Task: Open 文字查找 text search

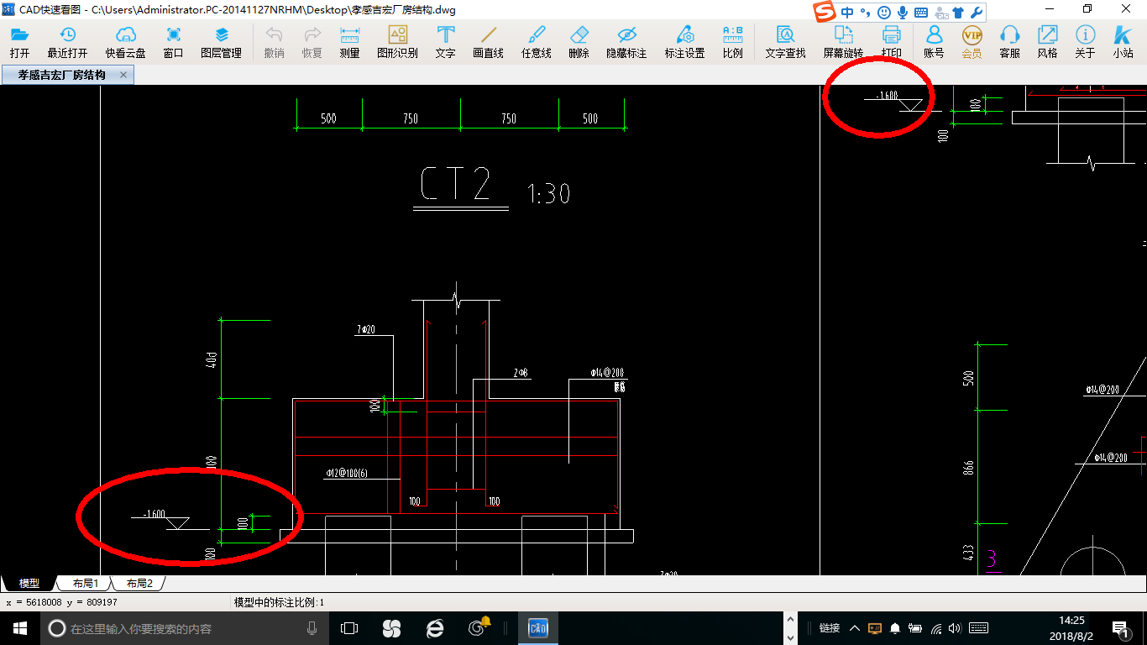Action: [785, 42]
